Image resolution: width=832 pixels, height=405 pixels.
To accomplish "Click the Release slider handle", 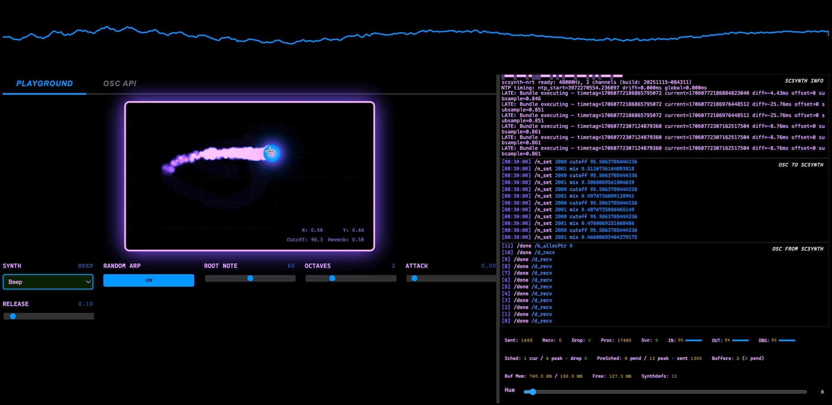I will pyautogui.click(x=13, y=316).
